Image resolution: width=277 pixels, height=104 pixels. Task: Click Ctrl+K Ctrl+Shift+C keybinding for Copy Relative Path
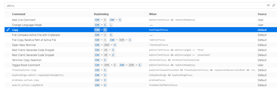coord(113,40)
